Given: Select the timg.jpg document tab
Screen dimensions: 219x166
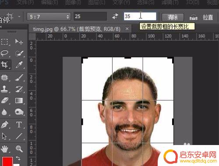Looking at the screenshot, I should [77, 29].
